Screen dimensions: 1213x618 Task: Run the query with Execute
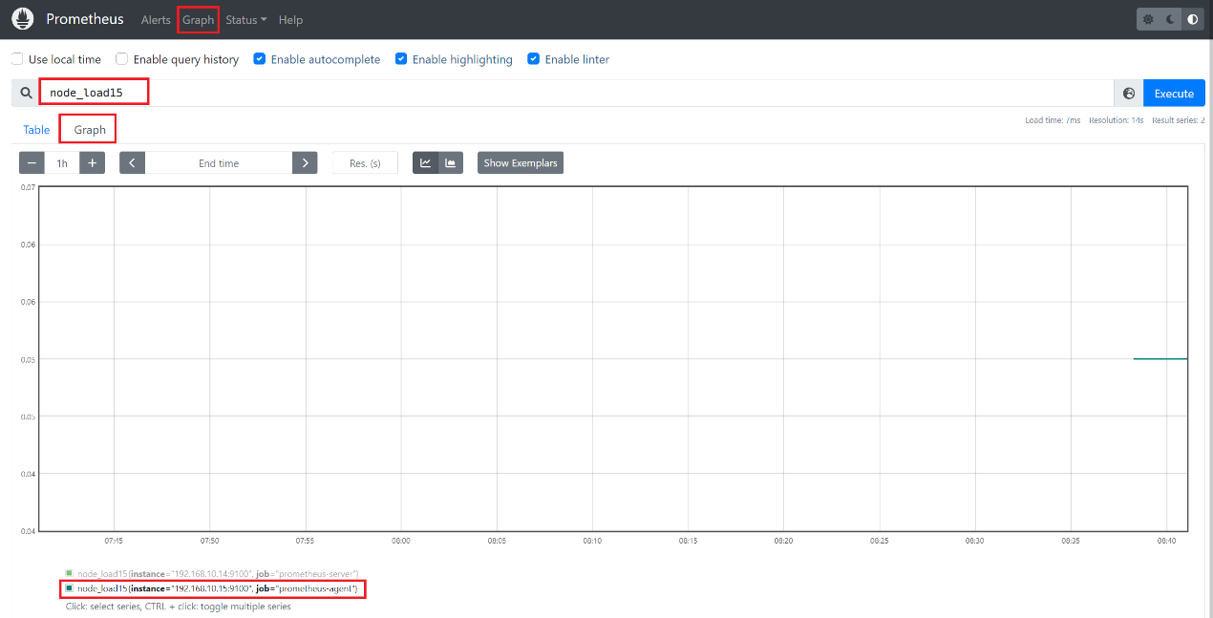(x=1174, y=94)
